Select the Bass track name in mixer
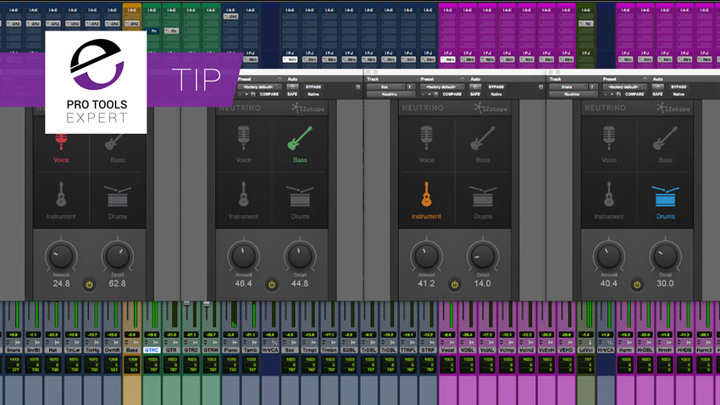Viewport: 720px width, 405px height. pyautogui.click(x=132, y=350)
